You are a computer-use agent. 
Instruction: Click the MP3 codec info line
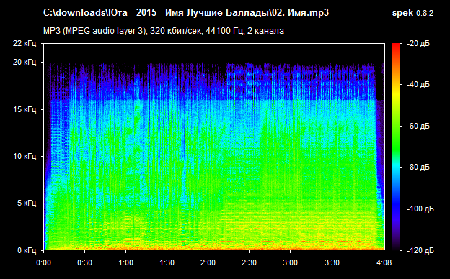(x=164, y=31)
